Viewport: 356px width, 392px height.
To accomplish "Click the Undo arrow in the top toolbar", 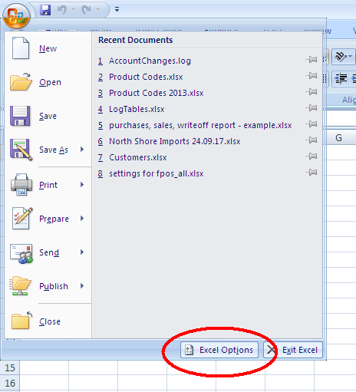I will [x=62, y=10].
